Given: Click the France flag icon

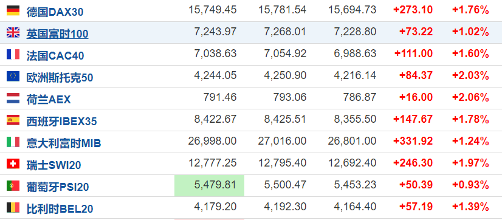Looking at the screenshot, I should tap(13, 55).
